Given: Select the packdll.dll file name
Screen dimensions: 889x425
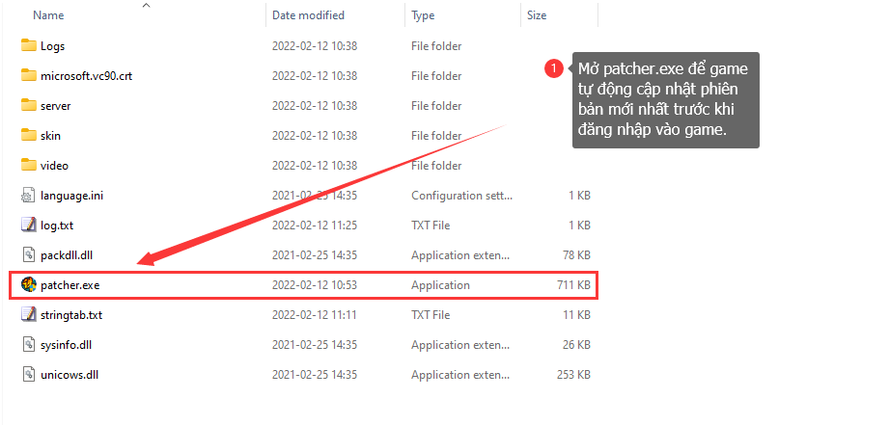Looking at the screenshot, I should [67, 255].
